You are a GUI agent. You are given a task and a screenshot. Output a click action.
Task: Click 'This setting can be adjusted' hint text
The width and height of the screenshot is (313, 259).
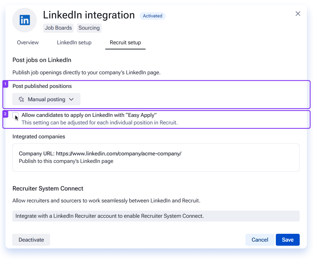100,123
